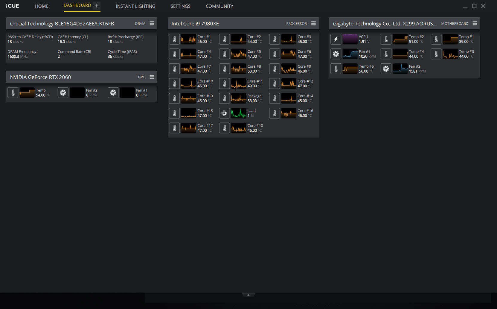Viewport: 497px width, 309px height.
Task: Click the GPU Temp orange graph
Action: pyautogui.click(x=27, y=93)
